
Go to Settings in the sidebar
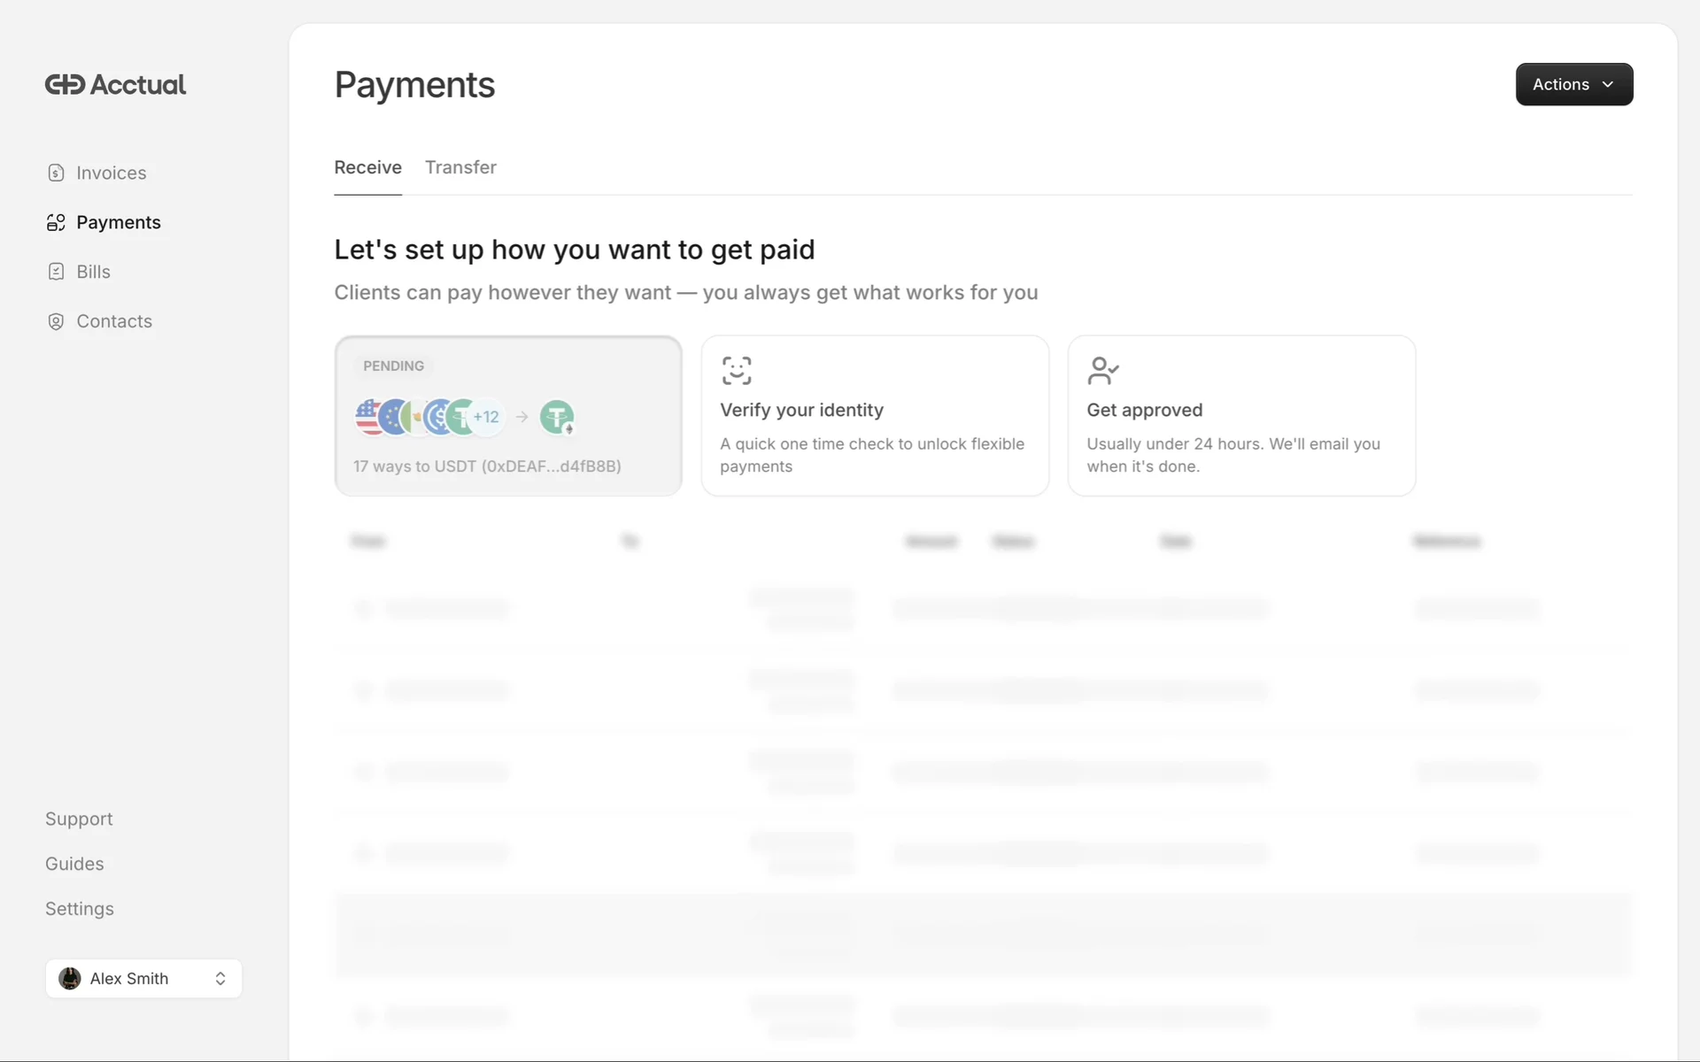pos(79,909)
